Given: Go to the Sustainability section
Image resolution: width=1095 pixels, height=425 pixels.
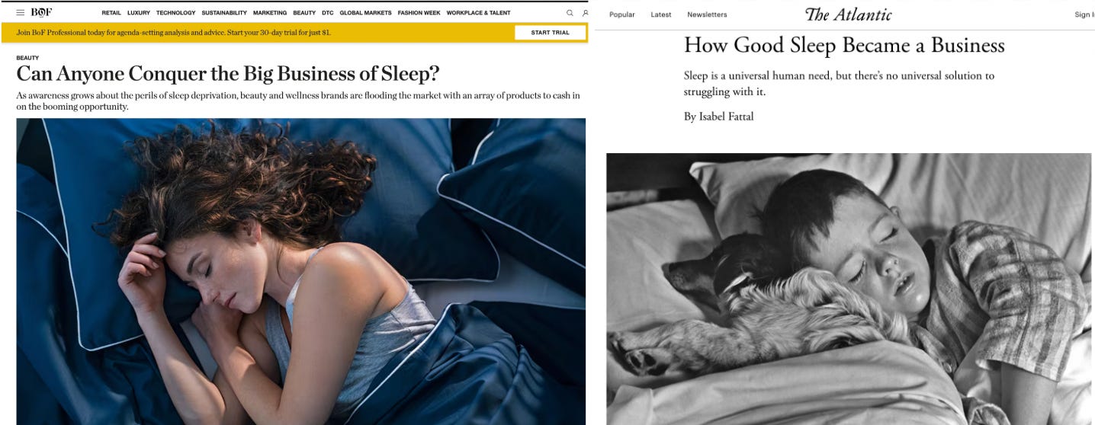Looking at the screenshot, I should (224, 13).
